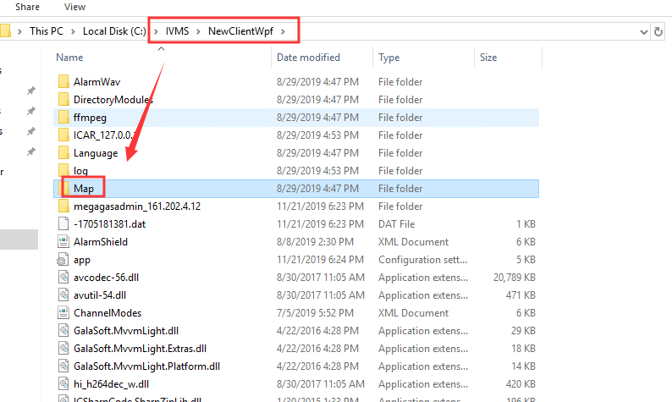Expand the chevron after IVMS breadcrumb
The height and width of the screenshot is (402, 672).
pyautogui.click(x=198, y=31)
